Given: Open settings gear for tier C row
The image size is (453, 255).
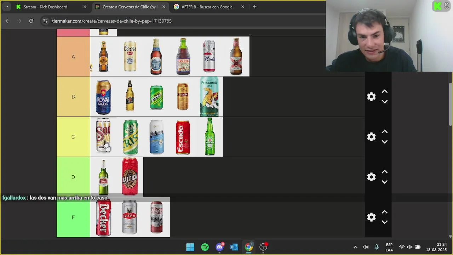Looking at the screenshot, I should (371, 137).
